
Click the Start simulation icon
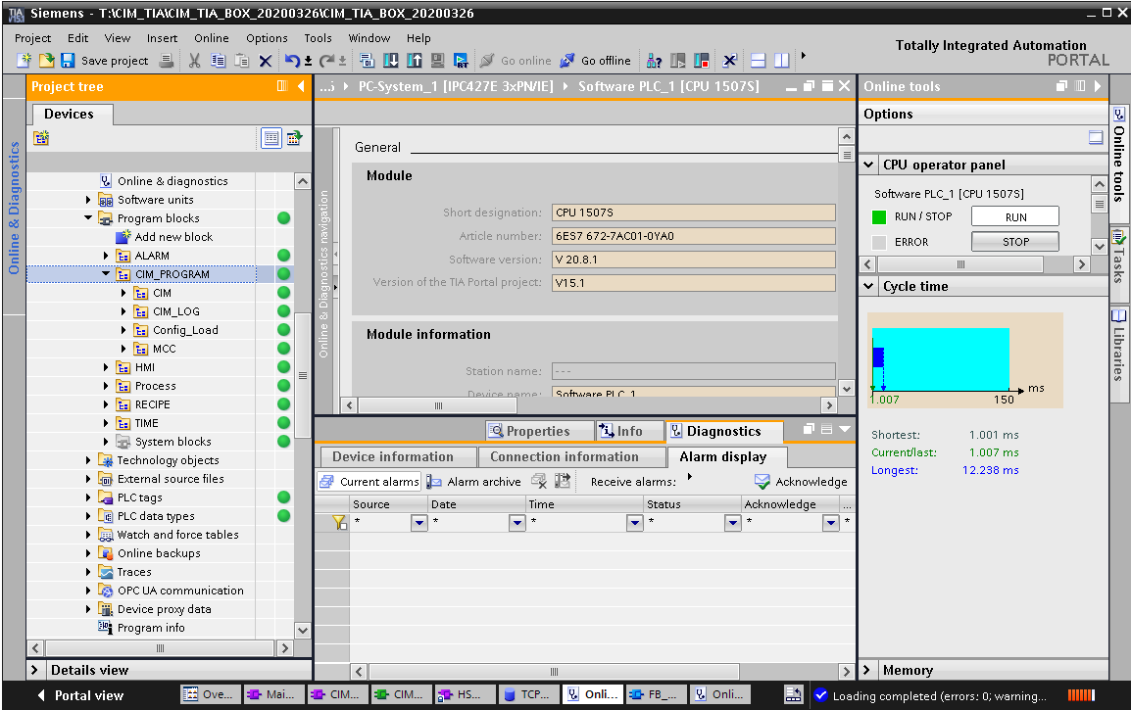pos(437,61)
